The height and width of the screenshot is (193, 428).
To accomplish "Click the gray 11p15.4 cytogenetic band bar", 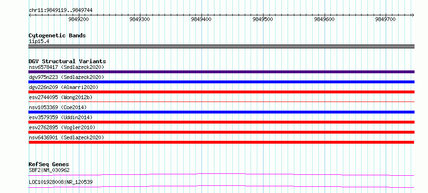I will click(x=221, y=46).
